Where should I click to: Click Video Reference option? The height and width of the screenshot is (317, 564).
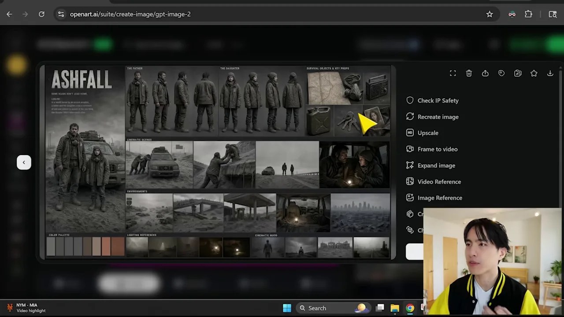click(x=434, y=182)
